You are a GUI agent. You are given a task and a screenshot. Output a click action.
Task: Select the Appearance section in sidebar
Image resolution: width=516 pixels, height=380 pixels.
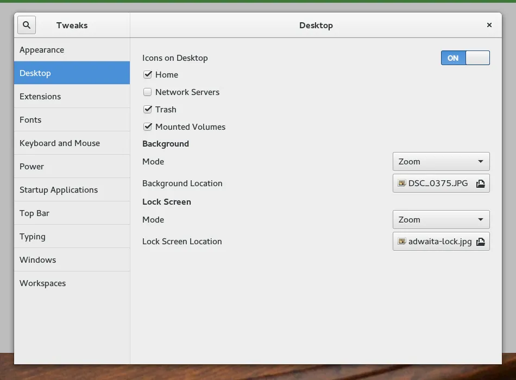click(x=72, y=50)
